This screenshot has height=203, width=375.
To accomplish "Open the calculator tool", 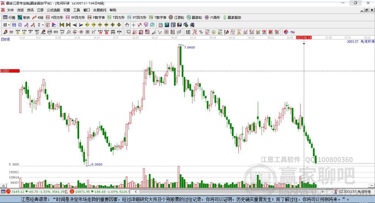I will coord(167,25).
